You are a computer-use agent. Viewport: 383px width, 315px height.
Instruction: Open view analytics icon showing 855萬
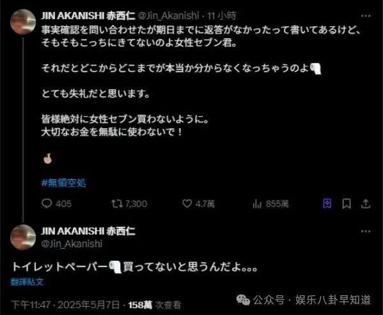point(257,203)
